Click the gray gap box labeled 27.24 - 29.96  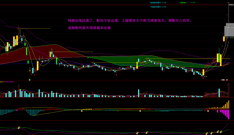pyautogui.click(x=229, y=31)
